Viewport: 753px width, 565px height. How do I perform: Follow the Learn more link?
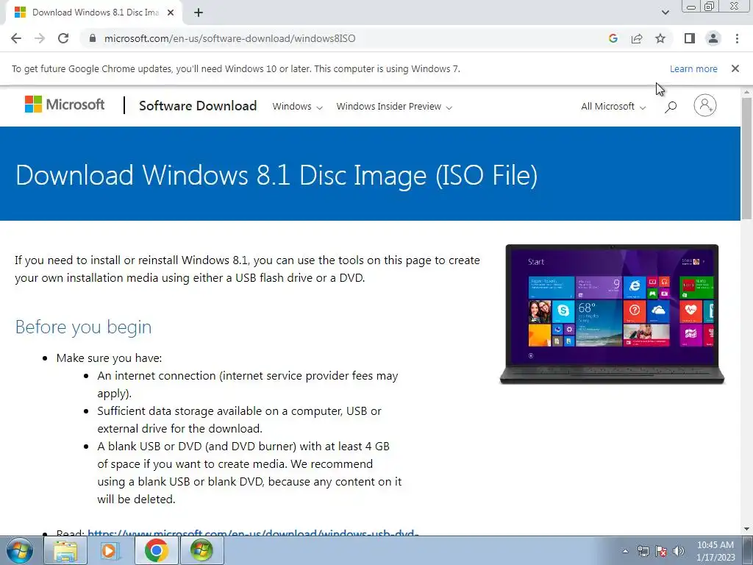(693, 68)
